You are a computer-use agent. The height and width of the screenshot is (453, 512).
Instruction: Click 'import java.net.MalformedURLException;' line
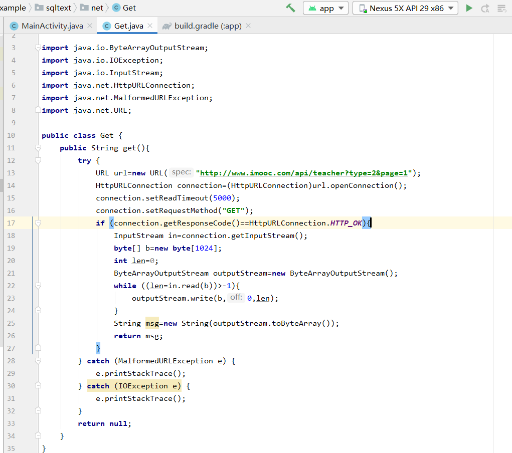pyautogui.click(x=127, y=98)
